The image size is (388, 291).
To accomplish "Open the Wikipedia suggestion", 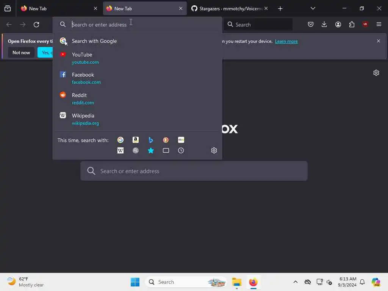I will point(137,119).
